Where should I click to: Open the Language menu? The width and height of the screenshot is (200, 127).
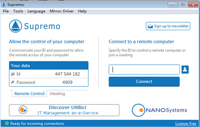(36, 11)
